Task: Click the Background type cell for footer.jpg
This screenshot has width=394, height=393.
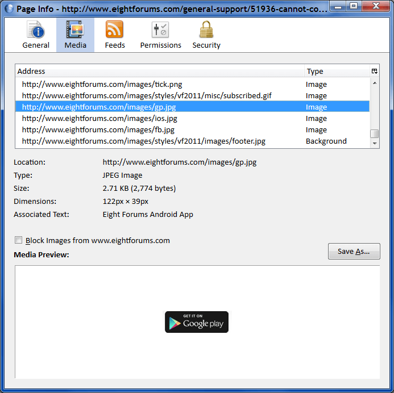Action: [326, 141]
